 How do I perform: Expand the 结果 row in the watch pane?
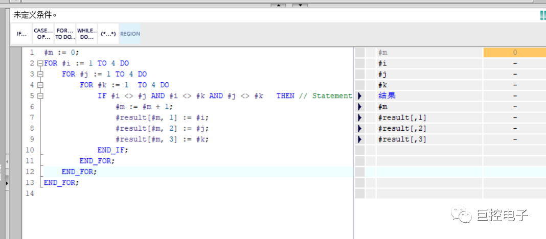[x=360, y=96]
